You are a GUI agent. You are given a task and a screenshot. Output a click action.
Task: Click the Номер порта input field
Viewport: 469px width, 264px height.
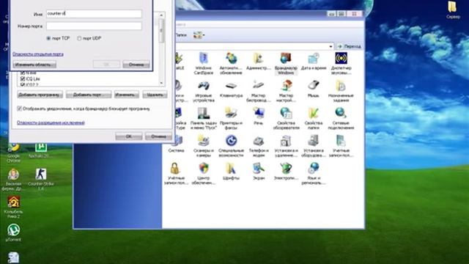coord(94,26)
